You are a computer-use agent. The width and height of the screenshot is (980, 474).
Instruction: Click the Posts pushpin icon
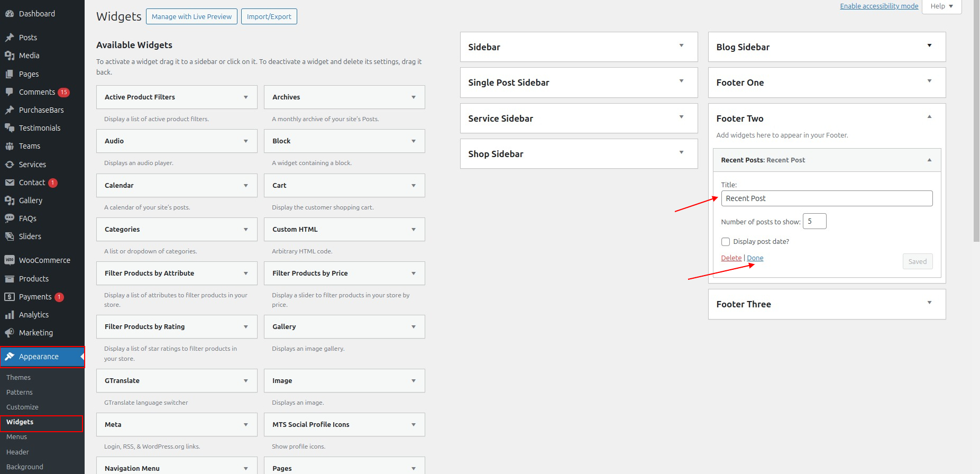coord(10,38)
